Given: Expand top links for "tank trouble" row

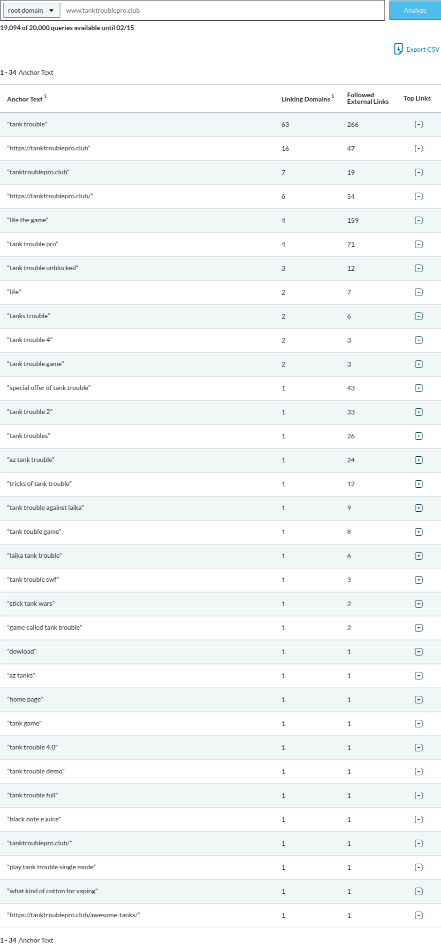Looking at the screenshot, I should coord(419,125).
